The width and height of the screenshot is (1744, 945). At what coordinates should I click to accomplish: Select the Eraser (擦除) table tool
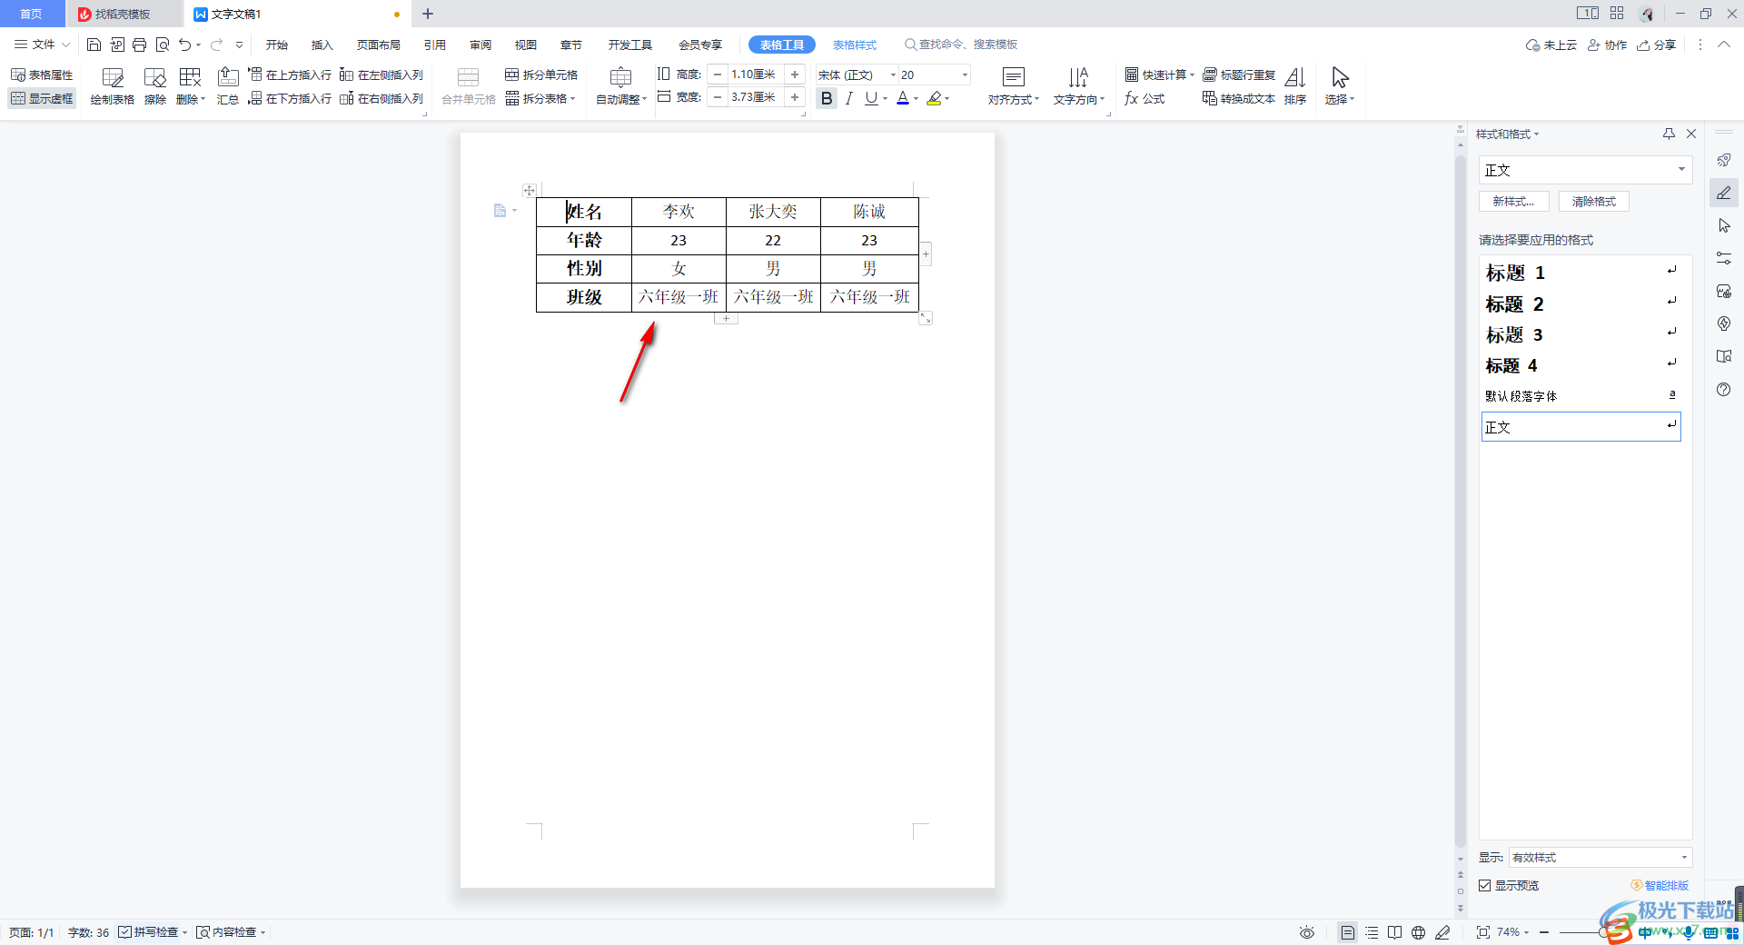[155, 86]
